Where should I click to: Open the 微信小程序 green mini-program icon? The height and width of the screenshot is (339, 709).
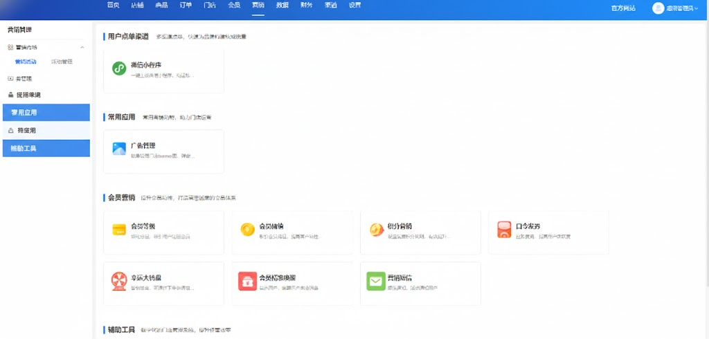[119, 68]
